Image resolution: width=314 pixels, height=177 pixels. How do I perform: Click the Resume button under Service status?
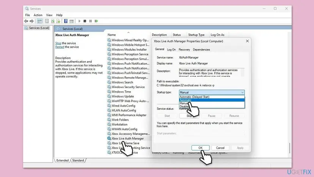[234, 116]
